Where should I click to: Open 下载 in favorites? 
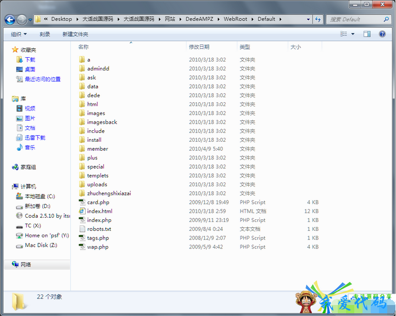point(30,60)
